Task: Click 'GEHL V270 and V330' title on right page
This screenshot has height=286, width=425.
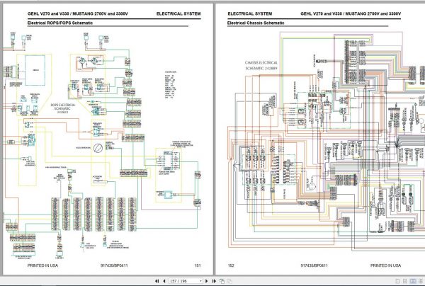Action: point(351,13)
